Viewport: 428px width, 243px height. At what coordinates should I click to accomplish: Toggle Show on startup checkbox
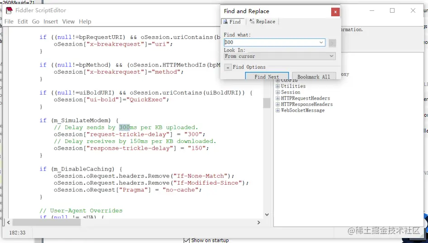186,240
